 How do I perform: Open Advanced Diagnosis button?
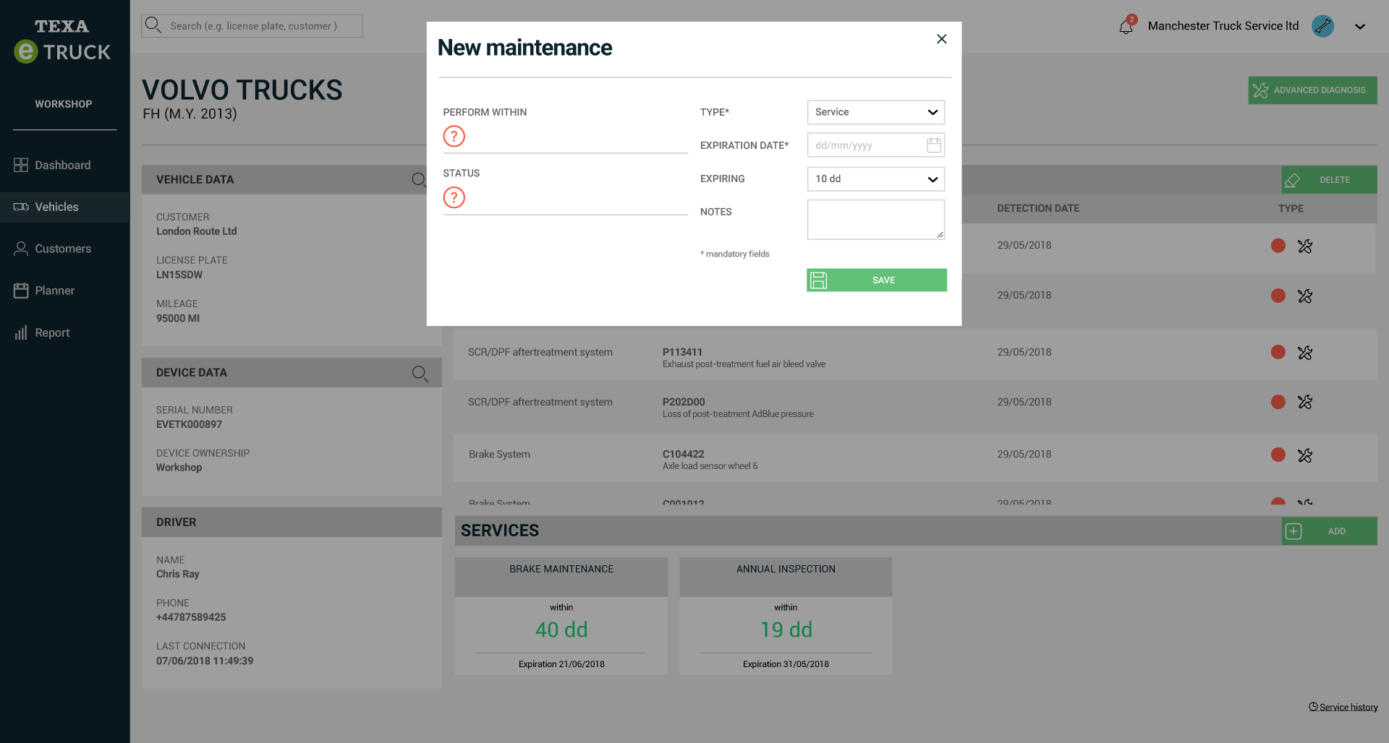1312,90
